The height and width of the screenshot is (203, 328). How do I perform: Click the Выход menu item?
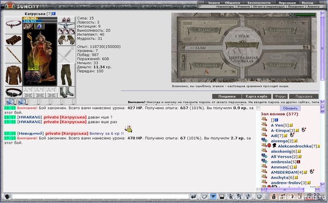click(307, 3)
